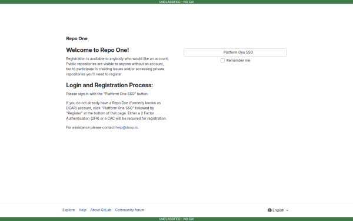Viewport: 353px width, 221px height.
Task: Visit the About GitLab link
Action: [101, 210]
